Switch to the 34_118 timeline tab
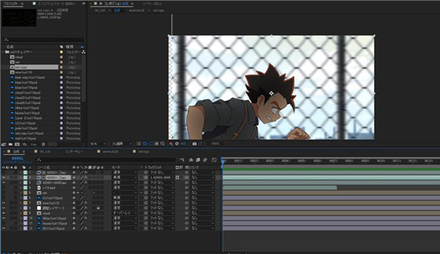 point(45,152)
